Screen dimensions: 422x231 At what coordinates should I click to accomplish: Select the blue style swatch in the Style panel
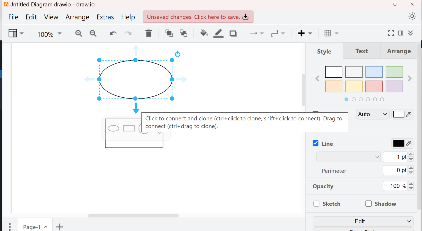pyautogui.click(x=374, y=72)
